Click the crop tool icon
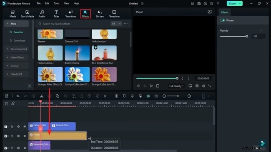271x152 pixels. [x=65, y=96]
